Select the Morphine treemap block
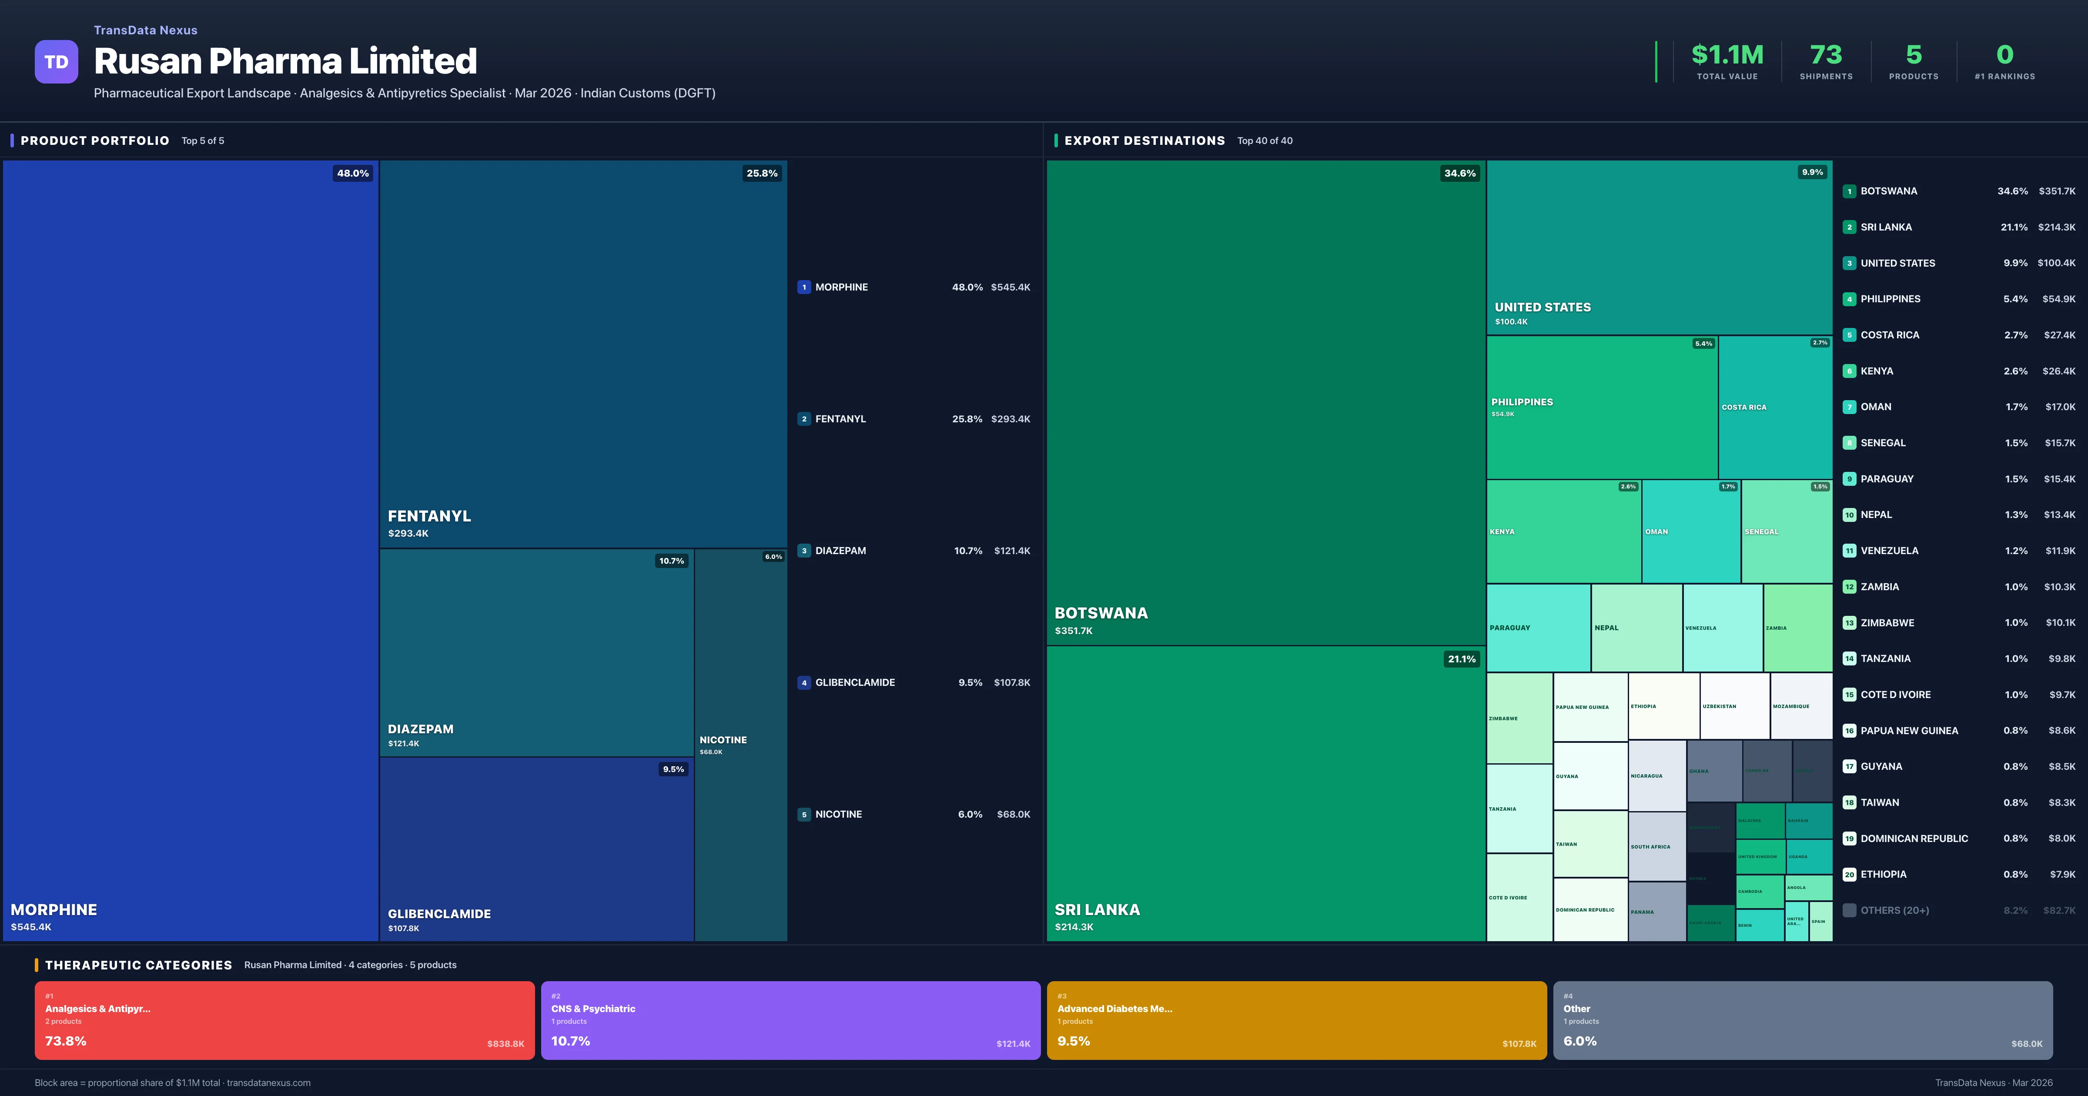Viewport: 2088px width, 1096px height. (191, 551)
